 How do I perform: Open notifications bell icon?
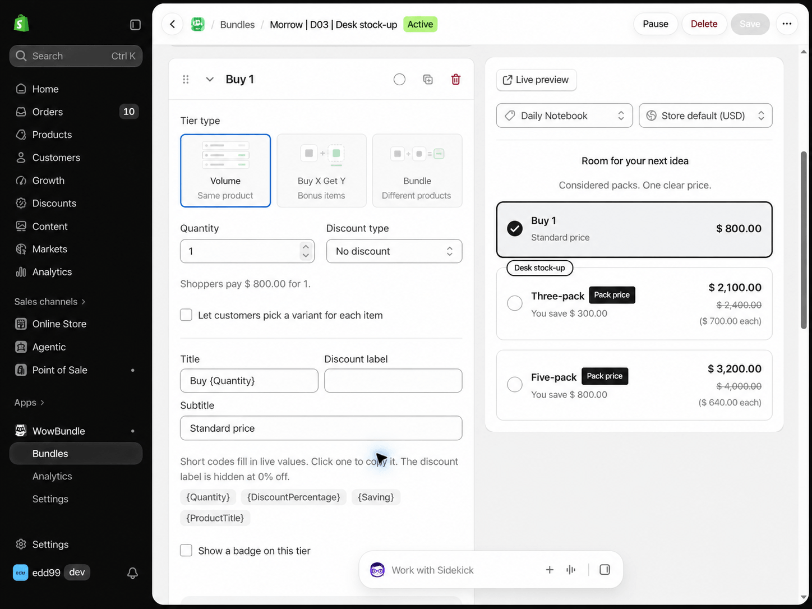pyautogui.click(x=132, y=573)
